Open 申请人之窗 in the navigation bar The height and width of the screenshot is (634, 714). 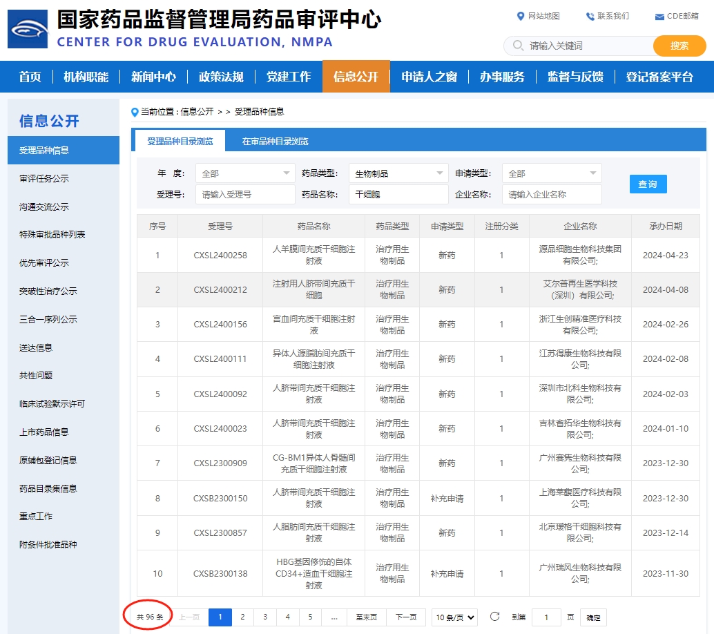click(x=429, y=77)
